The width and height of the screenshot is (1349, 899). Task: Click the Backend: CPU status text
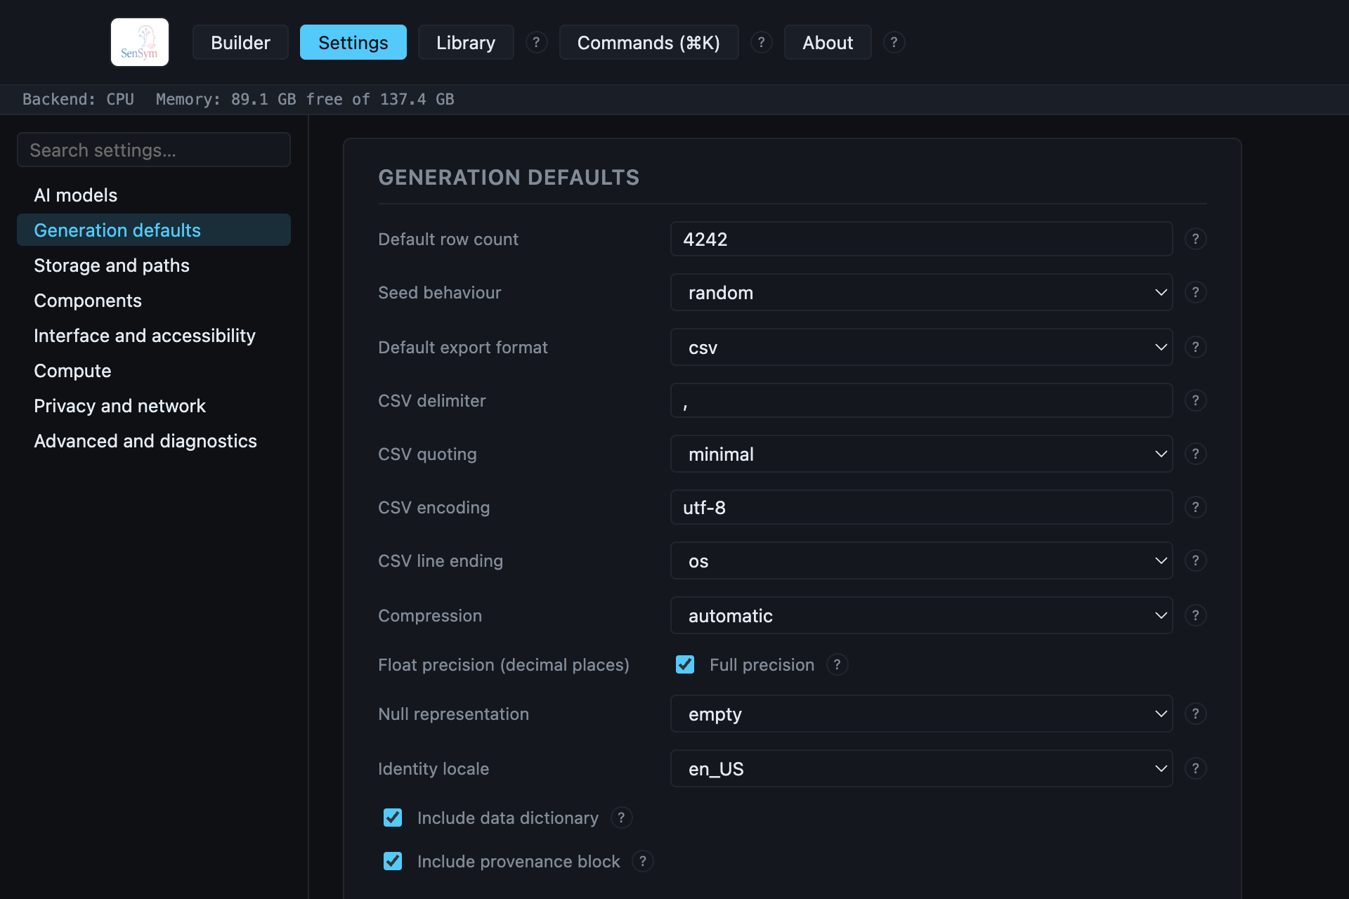point(78,99)
